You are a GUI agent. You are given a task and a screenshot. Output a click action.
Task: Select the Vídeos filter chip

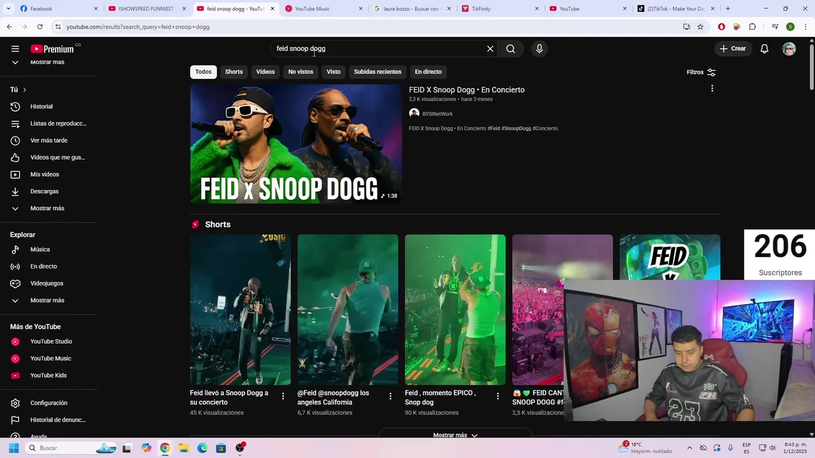(266, 72)
